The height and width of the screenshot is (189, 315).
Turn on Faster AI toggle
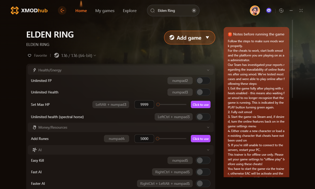pyautogui.click(x=203, y=183)
